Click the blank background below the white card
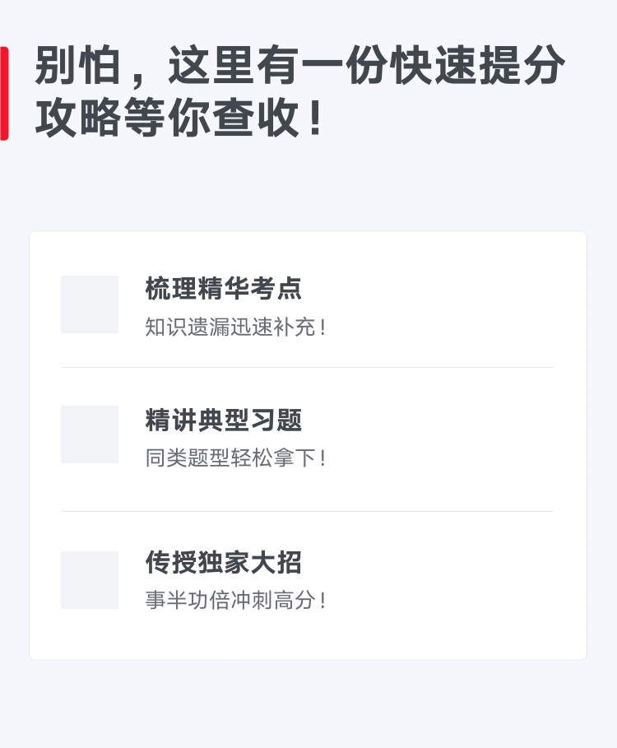The width and height of the screenshot is (617, 748). coord(308,704)
